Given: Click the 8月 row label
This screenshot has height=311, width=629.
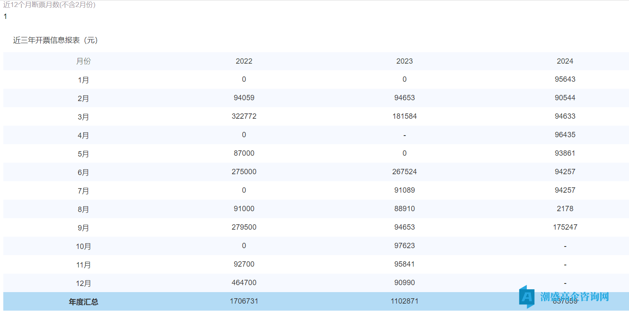Looking at the screenshot, I should coord(83,209).
